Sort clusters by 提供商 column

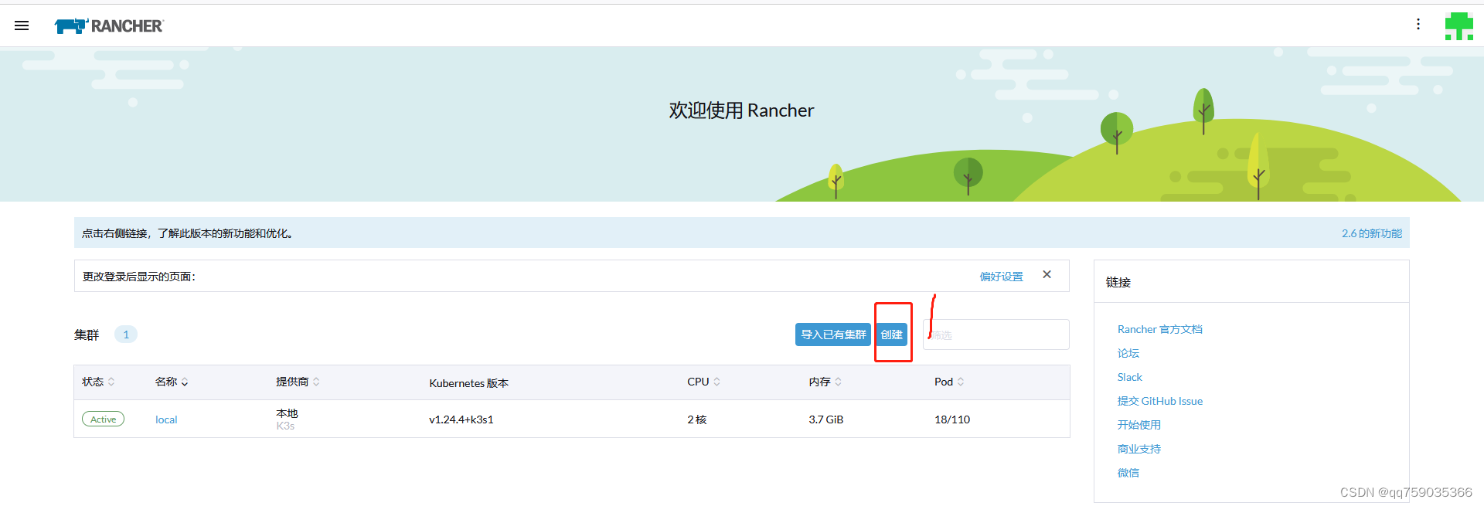[x=298, y=382]
